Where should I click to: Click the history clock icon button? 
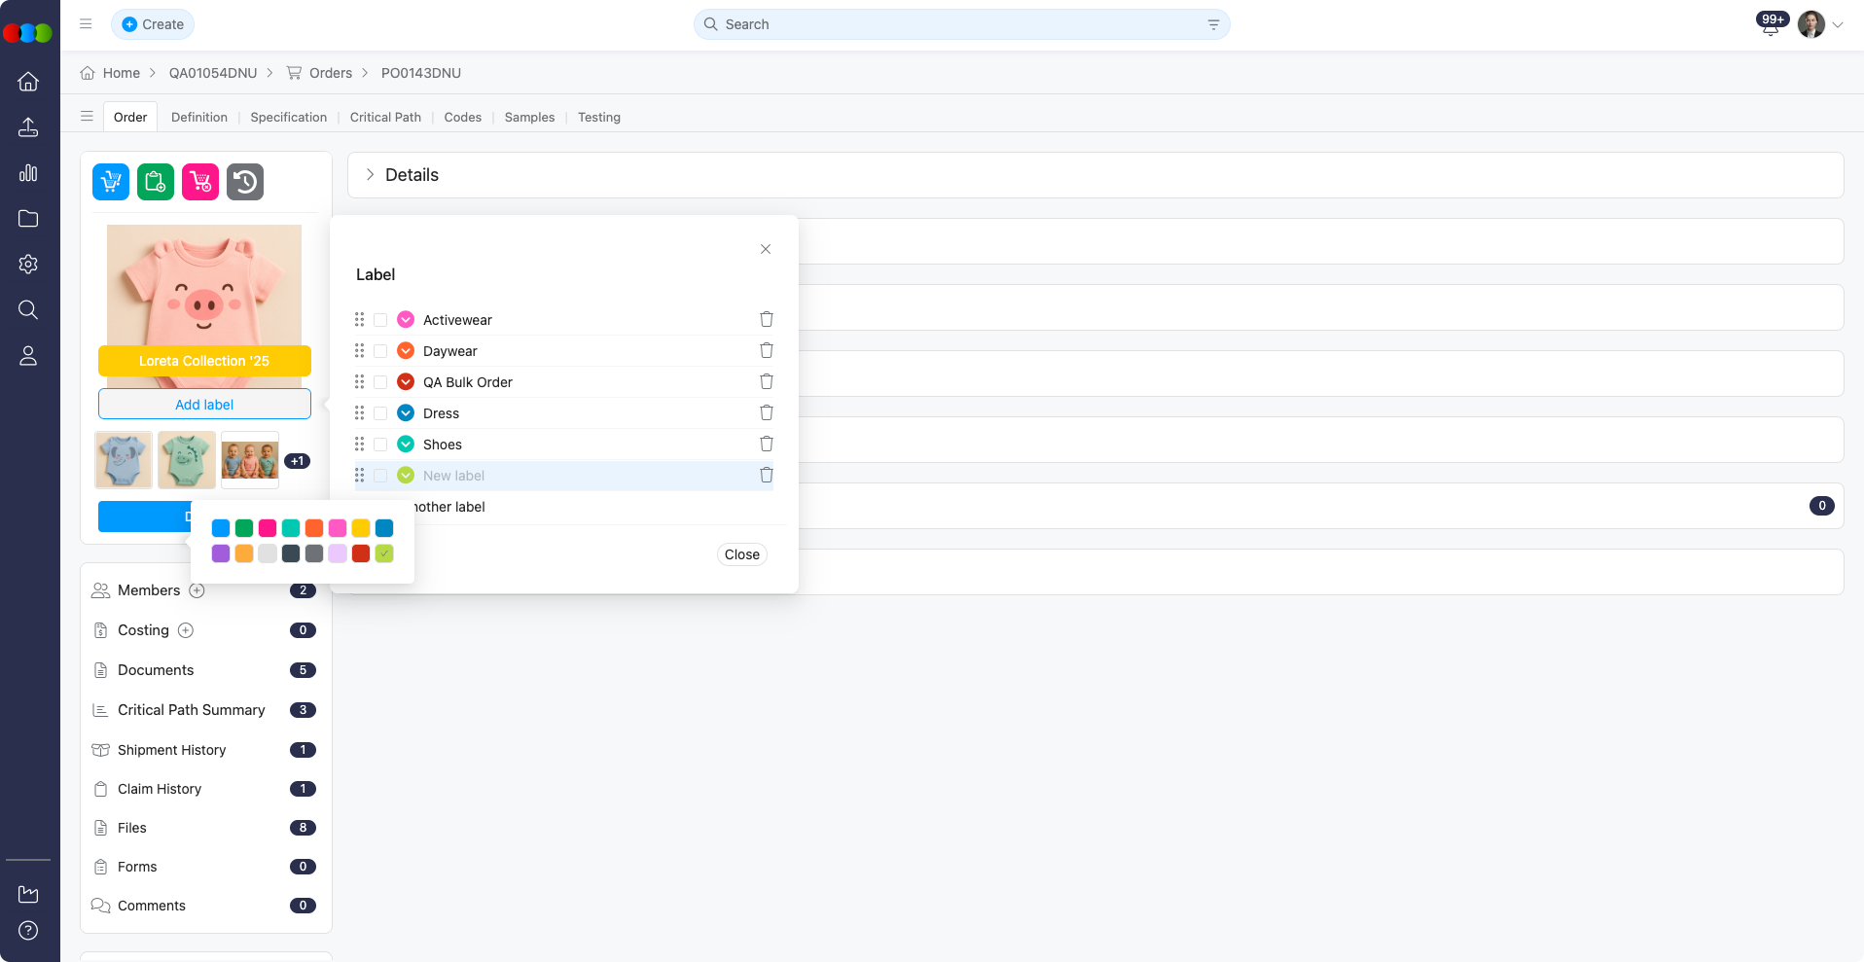pyautogui.click(x=245, y=182)
